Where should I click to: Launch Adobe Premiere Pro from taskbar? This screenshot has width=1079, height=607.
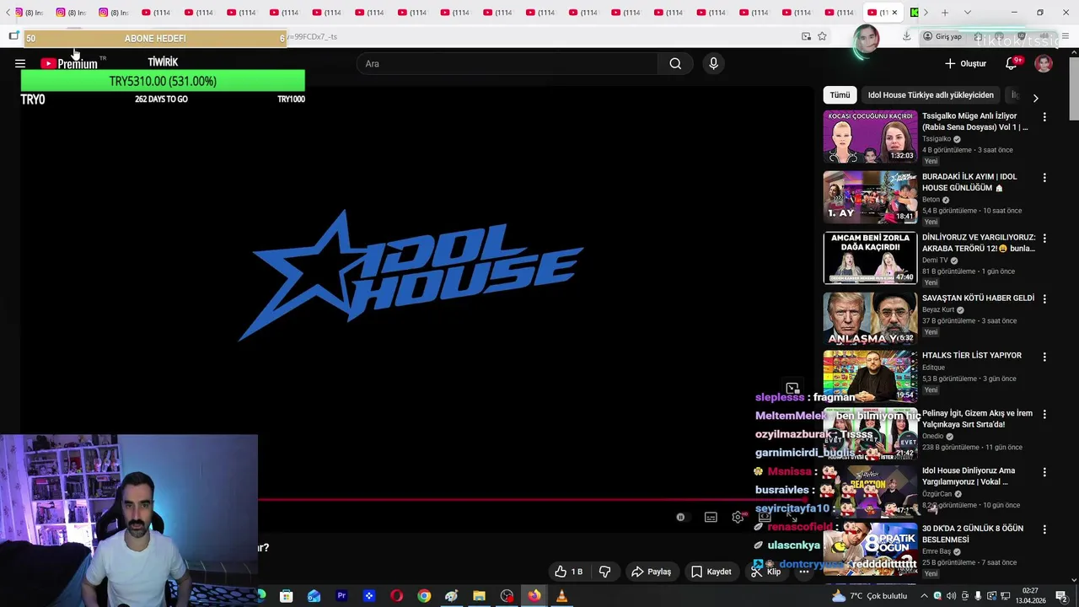coord(341,596)
